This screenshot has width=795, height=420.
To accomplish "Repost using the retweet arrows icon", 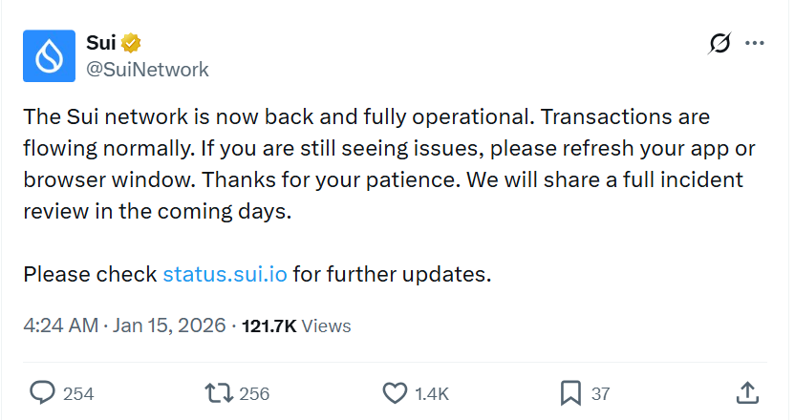I will click(x=218, y=392).
